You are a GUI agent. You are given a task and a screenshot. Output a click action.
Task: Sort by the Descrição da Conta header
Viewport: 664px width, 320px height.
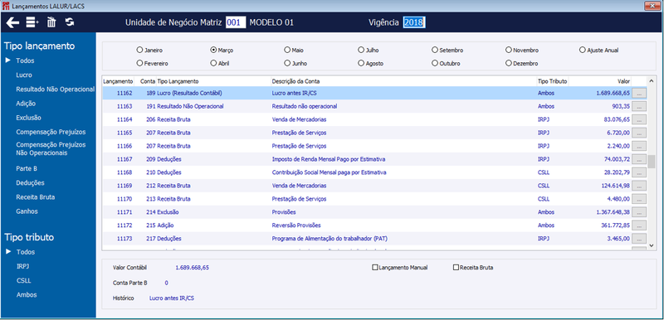click(x=403, y=80)
